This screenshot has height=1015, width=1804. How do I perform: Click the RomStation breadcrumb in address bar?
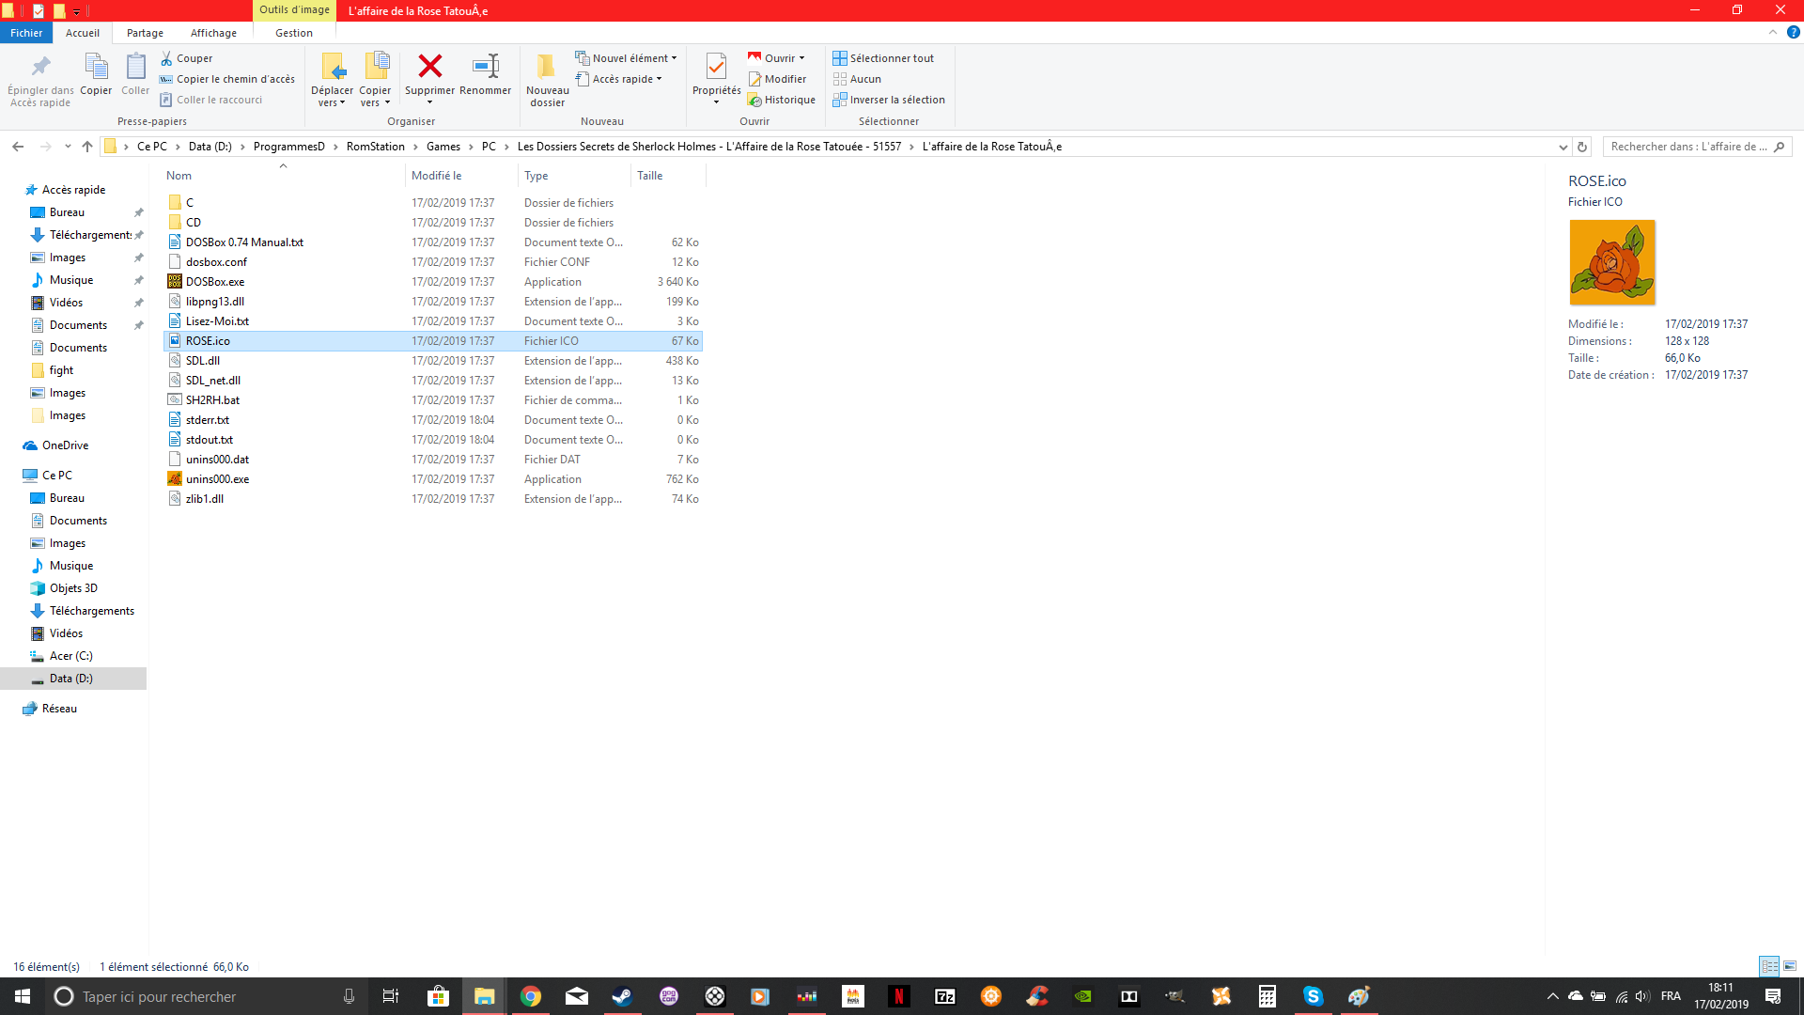[x=376, y=147]
